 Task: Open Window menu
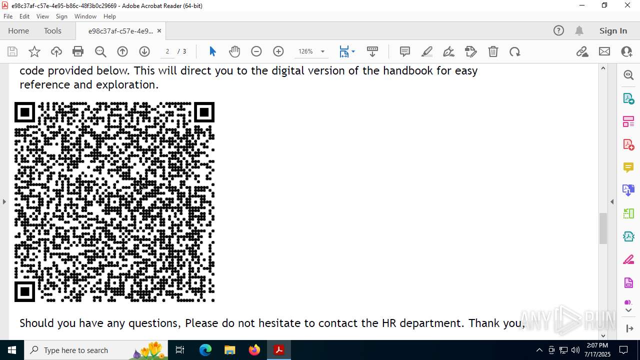click(85, 16)
